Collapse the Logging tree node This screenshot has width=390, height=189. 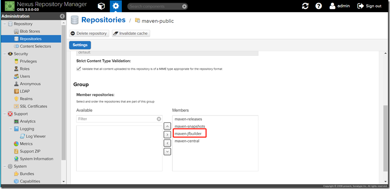tap(11, 129)
